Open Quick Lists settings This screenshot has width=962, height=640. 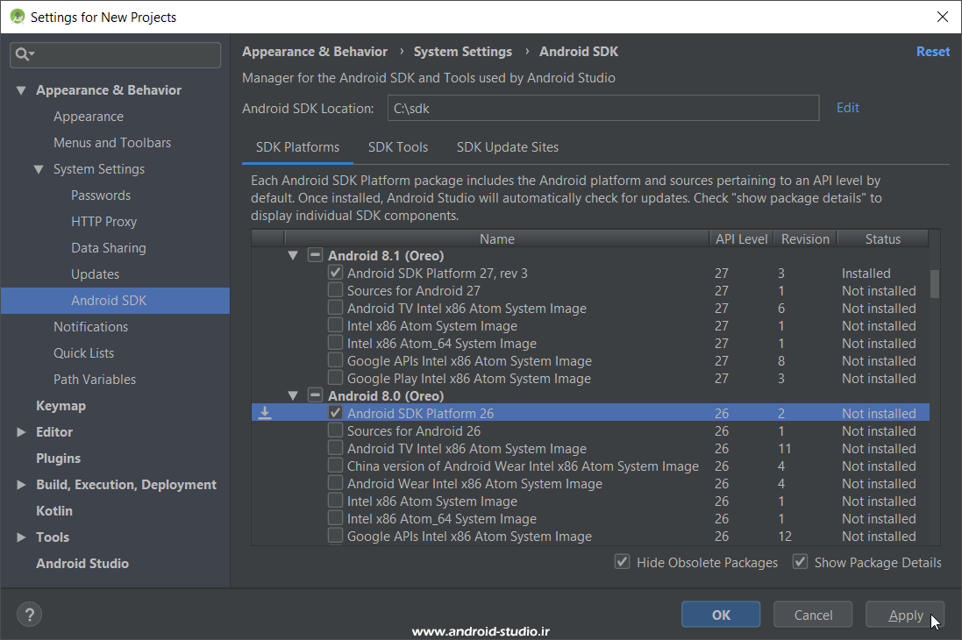(83, 353)
